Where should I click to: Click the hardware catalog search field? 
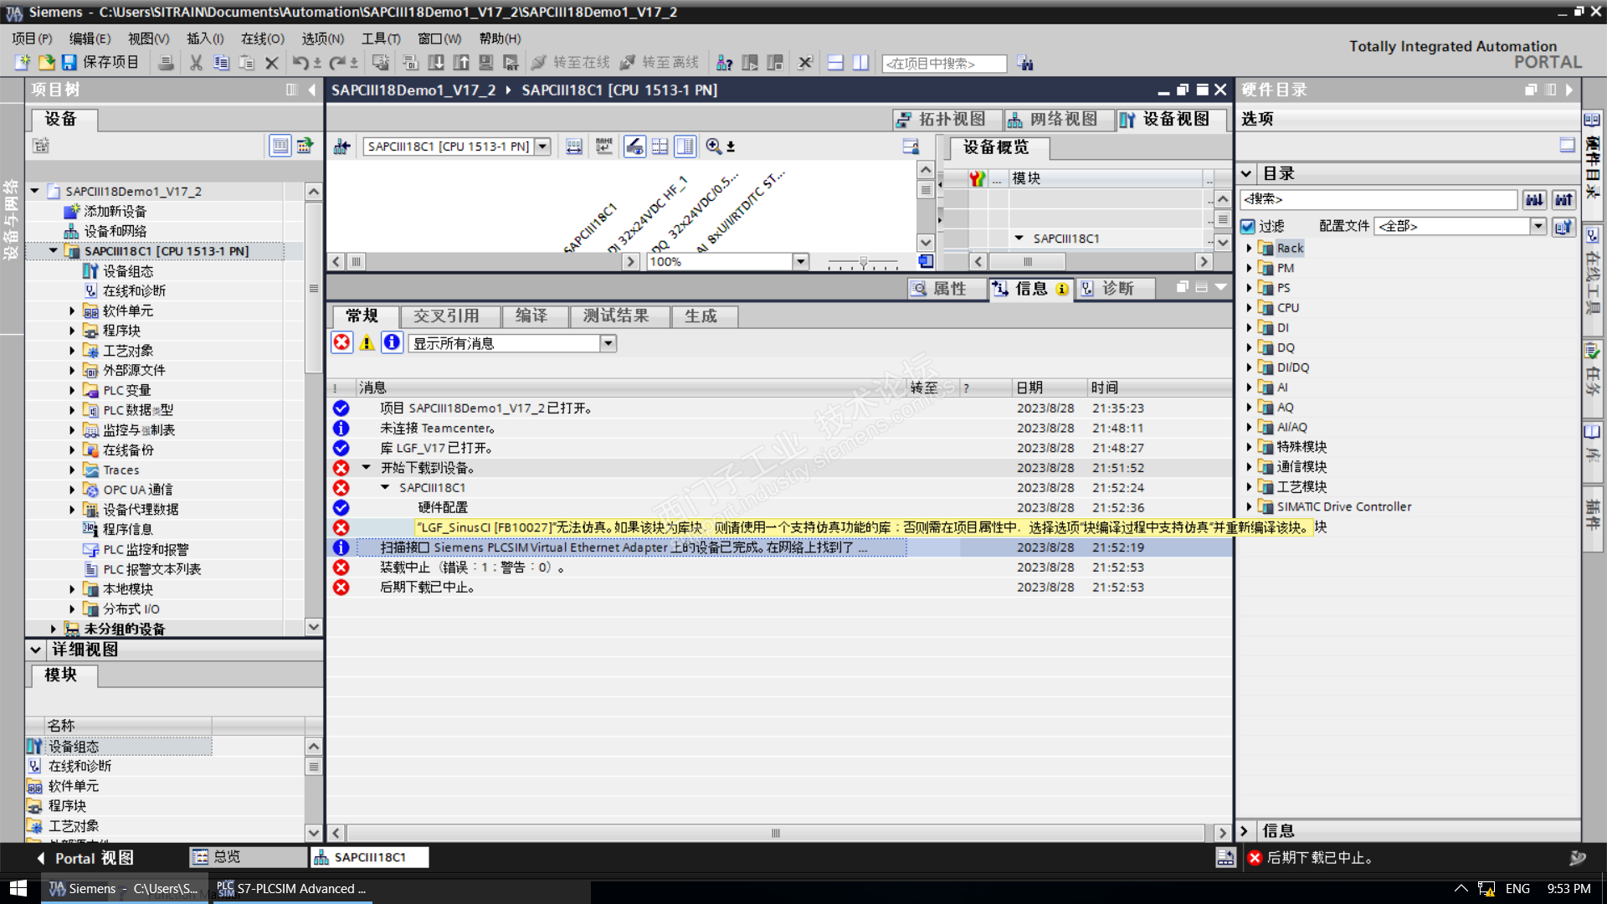(1378, 199)
